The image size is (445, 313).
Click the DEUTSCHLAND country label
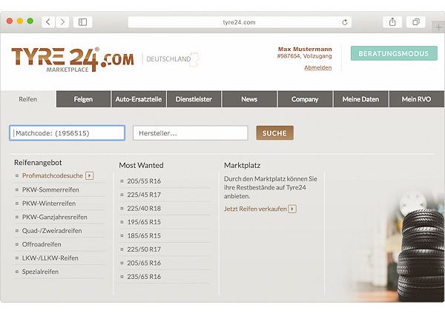point(168,59)
